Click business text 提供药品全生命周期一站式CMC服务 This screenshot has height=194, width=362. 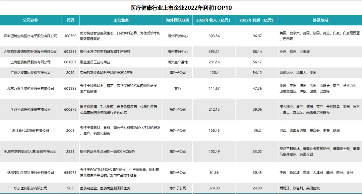tap(107, 152)
